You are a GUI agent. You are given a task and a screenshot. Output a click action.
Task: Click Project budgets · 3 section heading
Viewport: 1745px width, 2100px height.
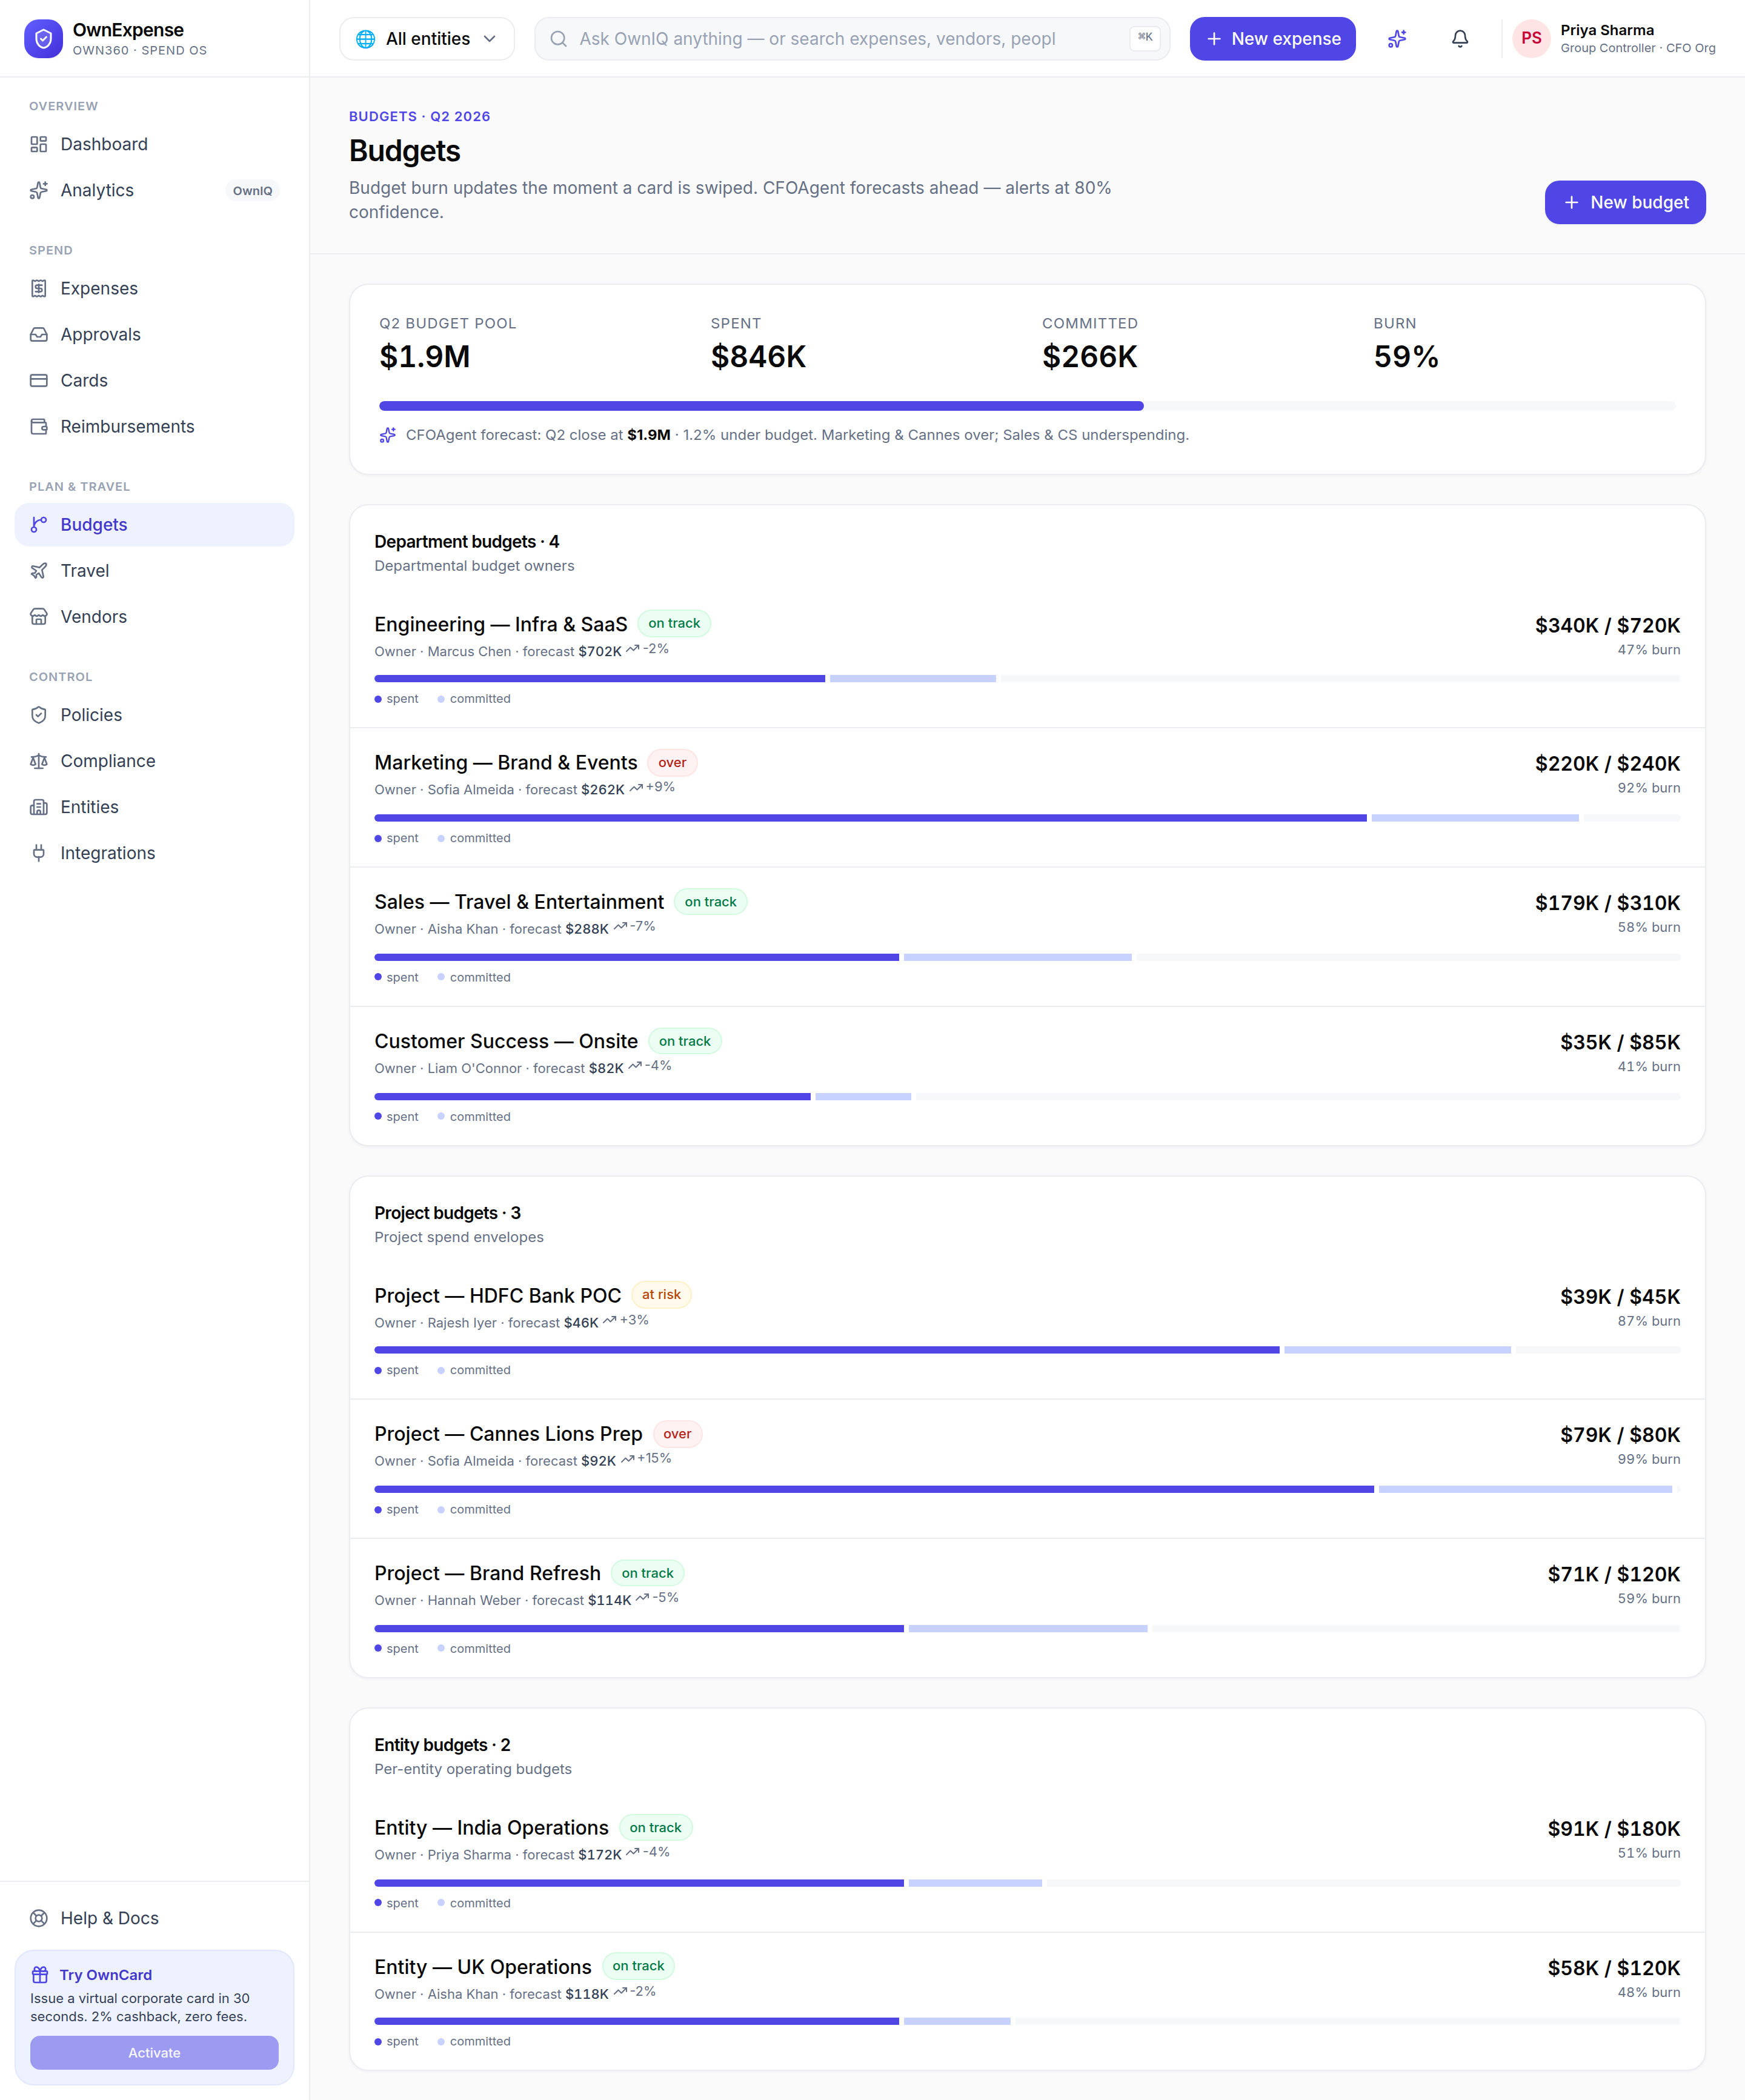point(447,1212)
